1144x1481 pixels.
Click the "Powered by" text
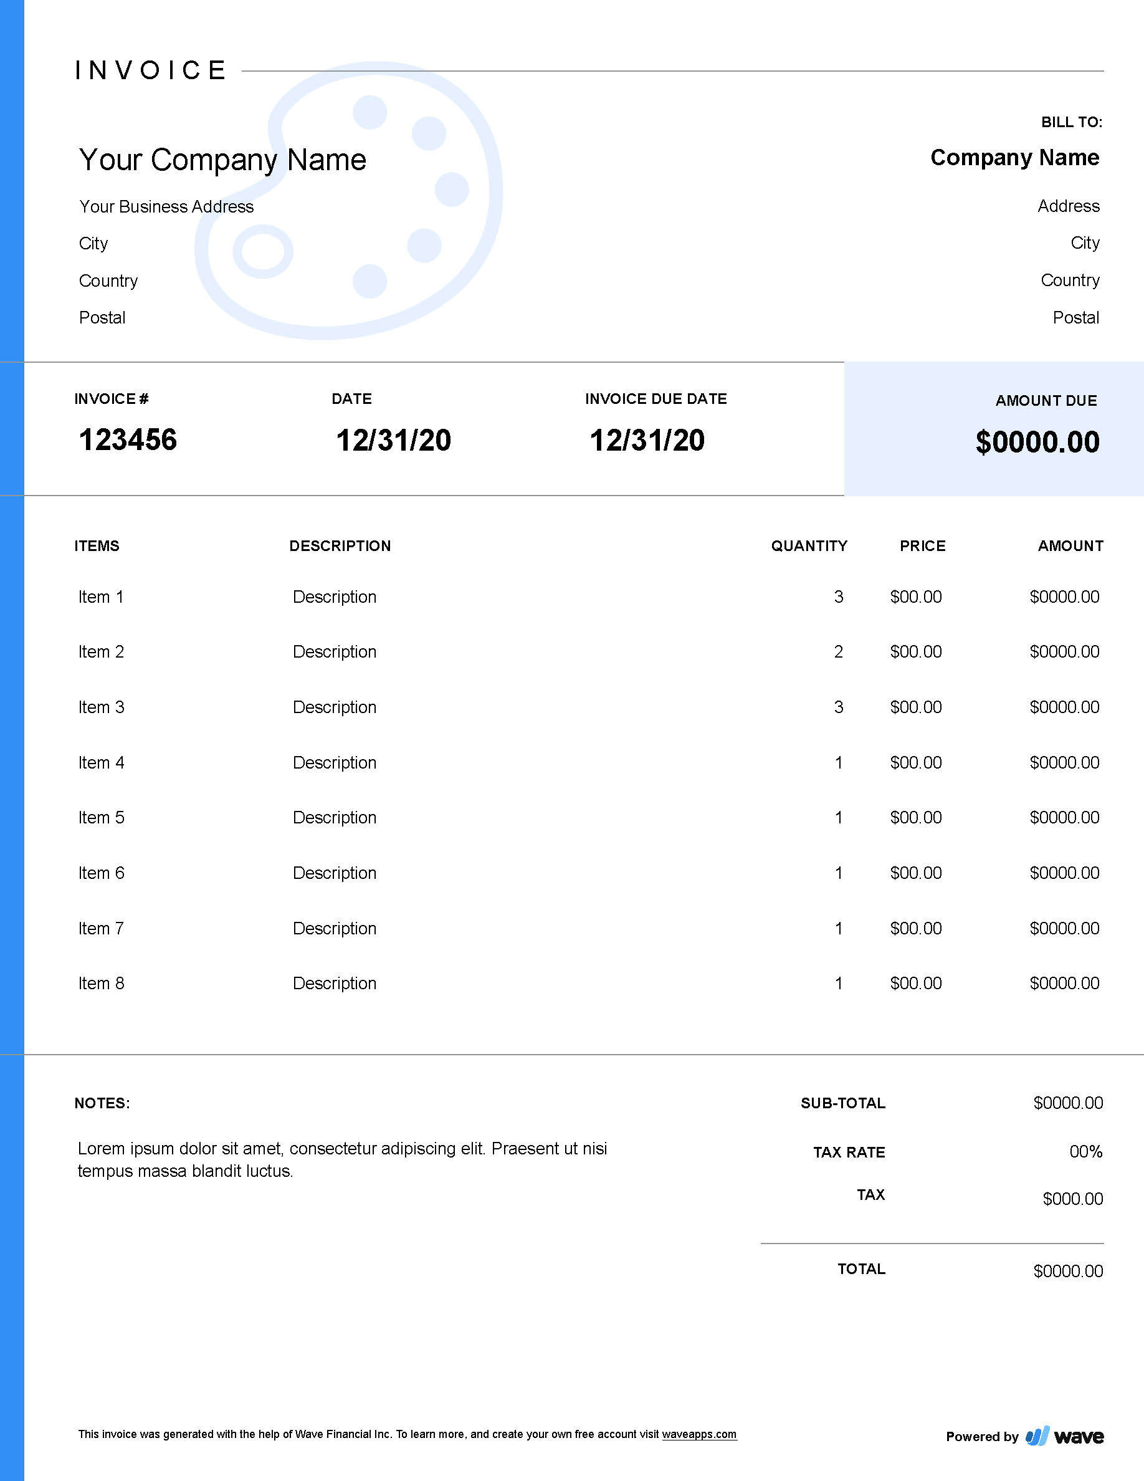pyautogui.click(x=982, y=1436)
